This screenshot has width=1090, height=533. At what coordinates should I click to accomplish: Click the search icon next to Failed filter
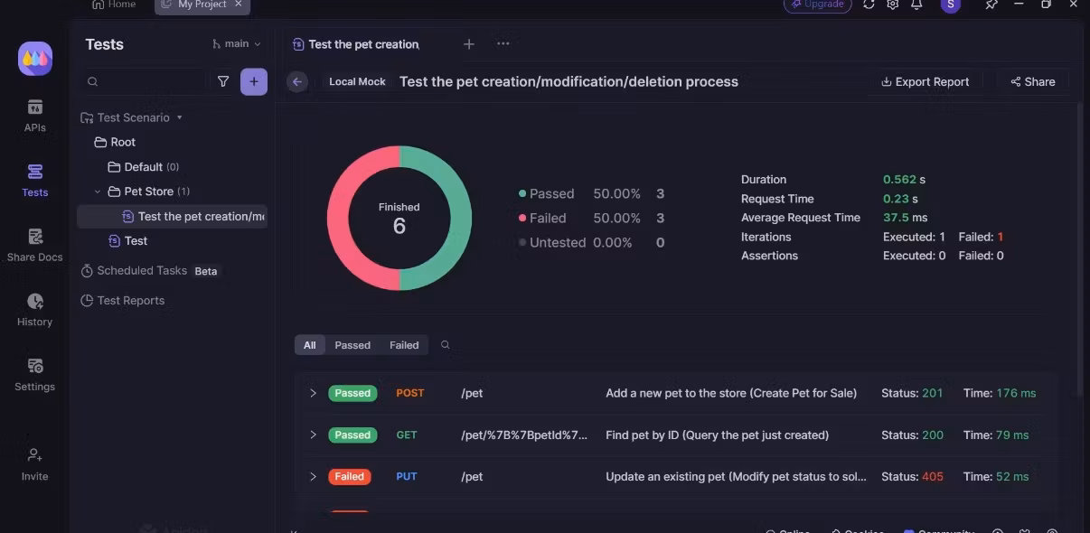click(445, 345)
